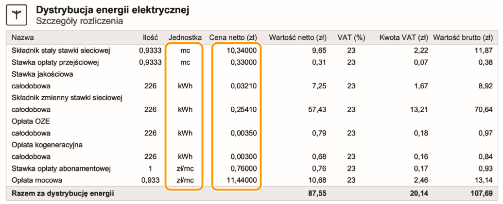Click VAT amount 0,17
The width and height of the screenshot is (503, 204).
421,169
